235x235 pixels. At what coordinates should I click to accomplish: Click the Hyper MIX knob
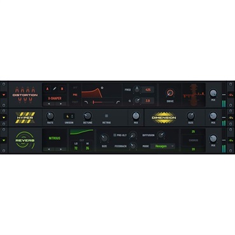click(x=136, y=116)
